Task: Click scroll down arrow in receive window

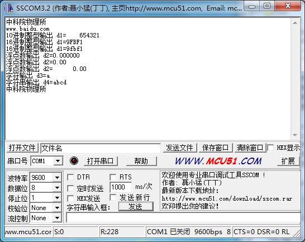Action: pos(295,135)
